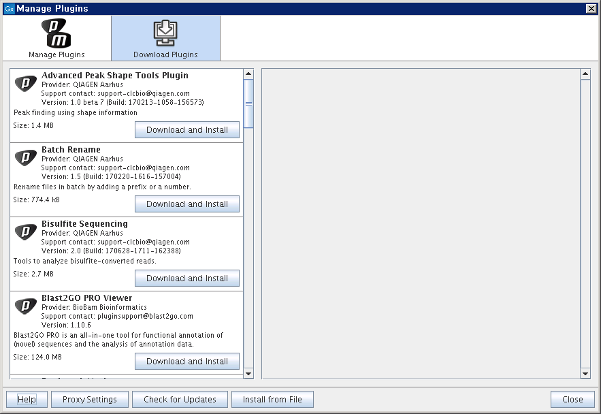The width and height of the screenshot is (601, 414).
Task: Click the details panel scroll up arrow
Action: (x=585, y=74)
